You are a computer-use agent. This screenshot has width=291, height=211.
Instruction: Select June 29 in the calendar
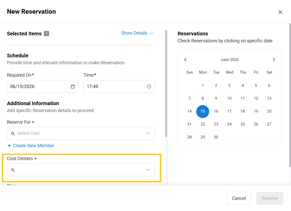[x=203, y=137]
